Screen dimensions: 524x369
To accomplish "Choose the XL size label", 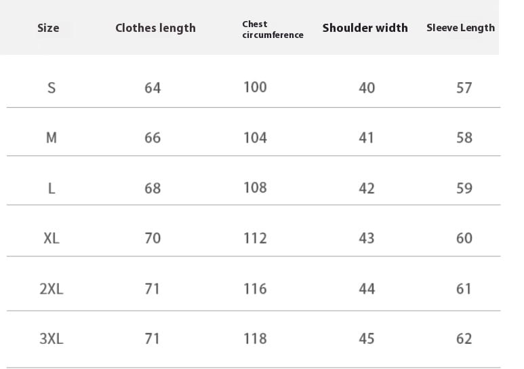I will point(51,239).
